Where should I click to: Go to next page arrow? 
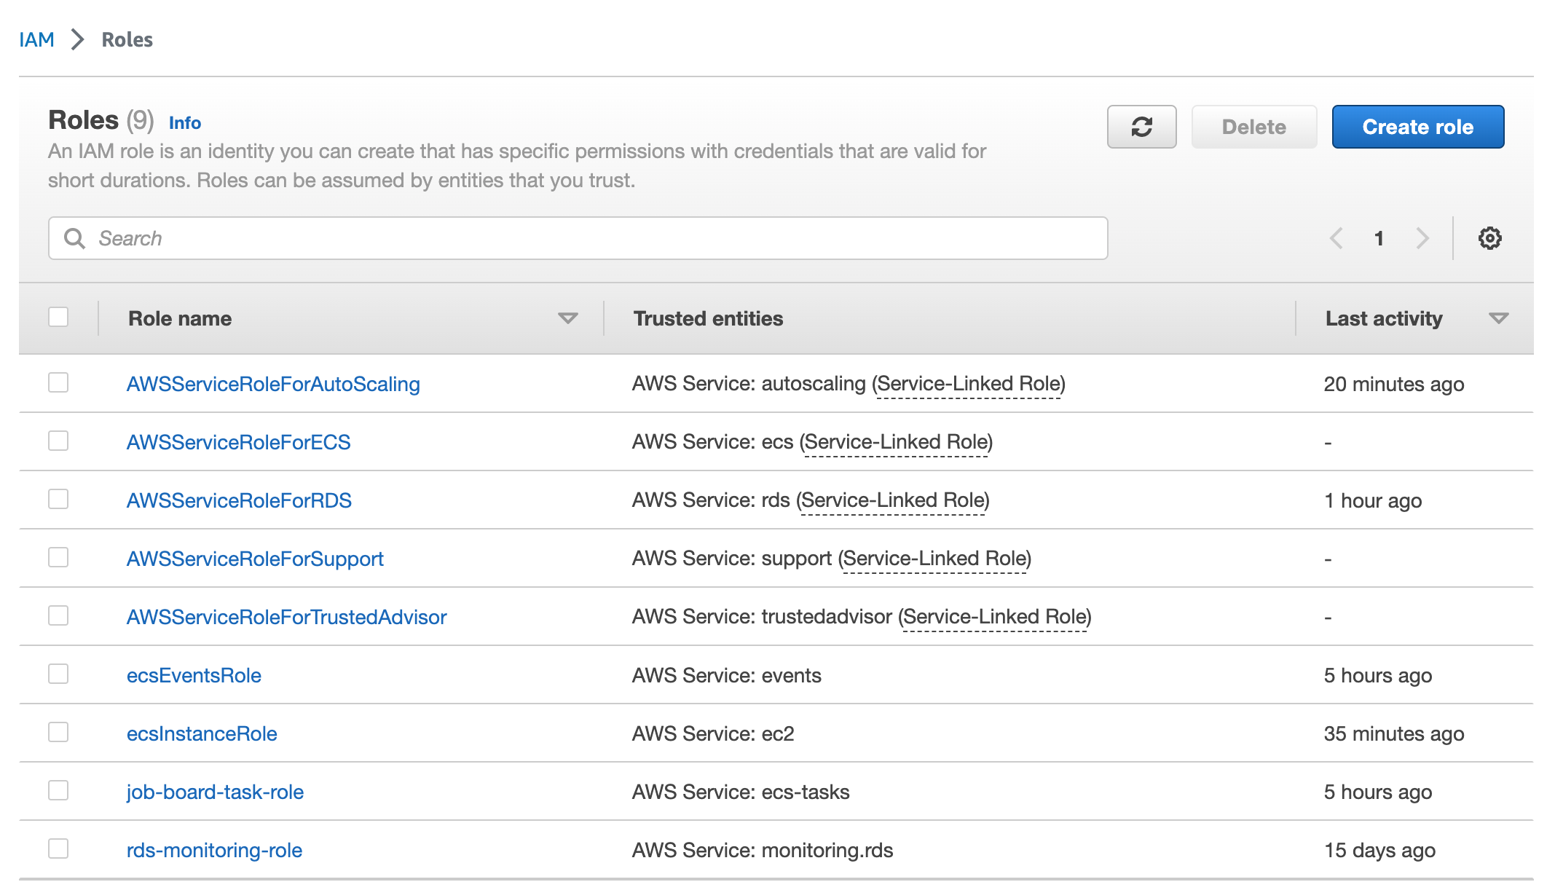(1422, 238)
